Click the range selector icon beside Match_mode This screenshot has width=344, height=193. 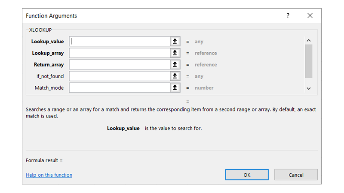pyautogui.click(x=175, y=88)
